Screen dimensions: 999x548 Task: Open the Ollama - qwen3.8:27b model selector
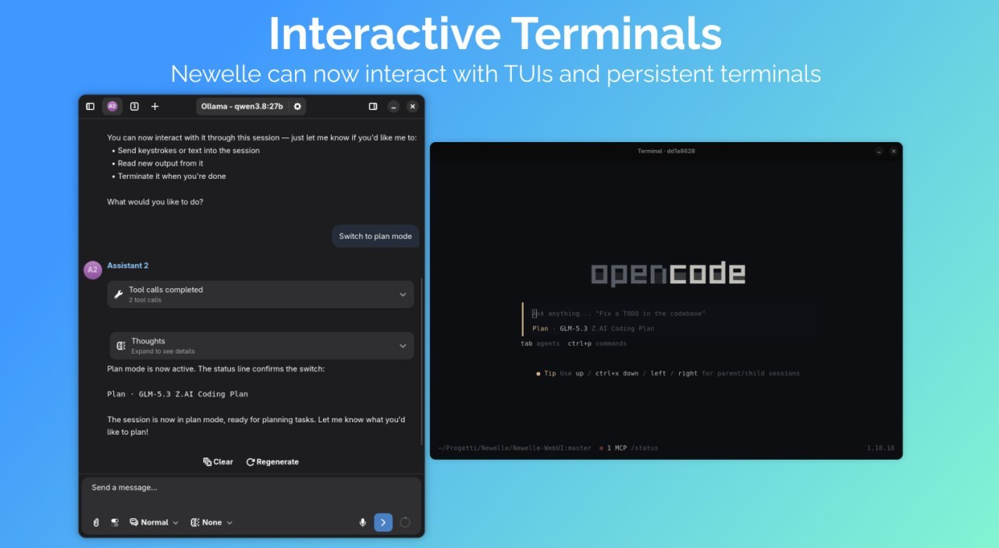244,106
